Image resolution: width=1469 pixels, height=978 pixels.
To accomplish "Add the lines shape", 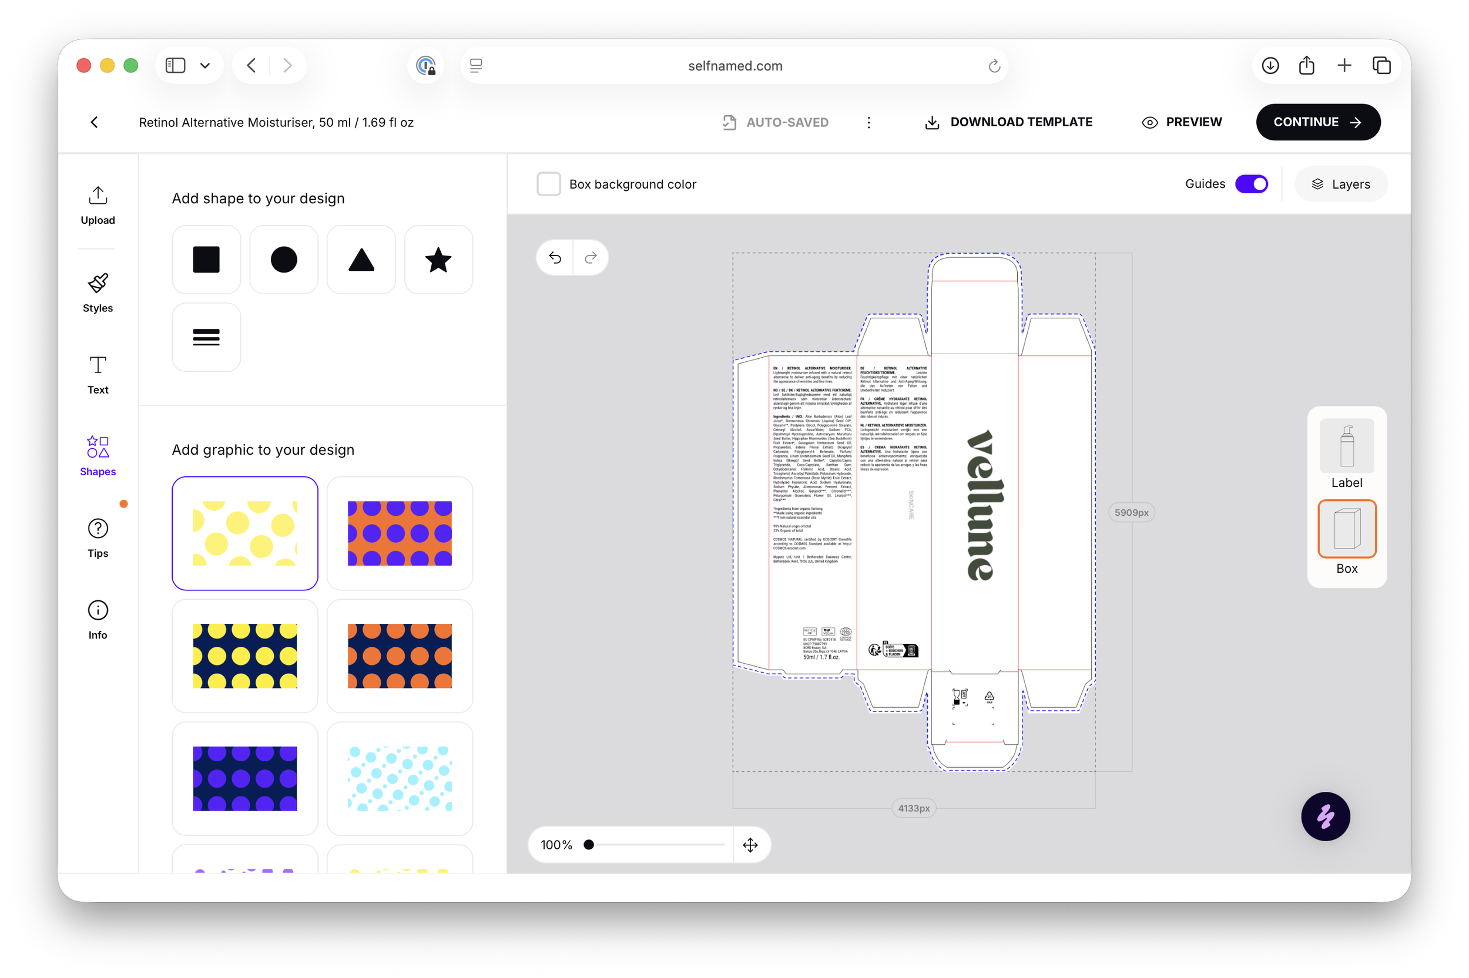I will [x=206, y=337].
